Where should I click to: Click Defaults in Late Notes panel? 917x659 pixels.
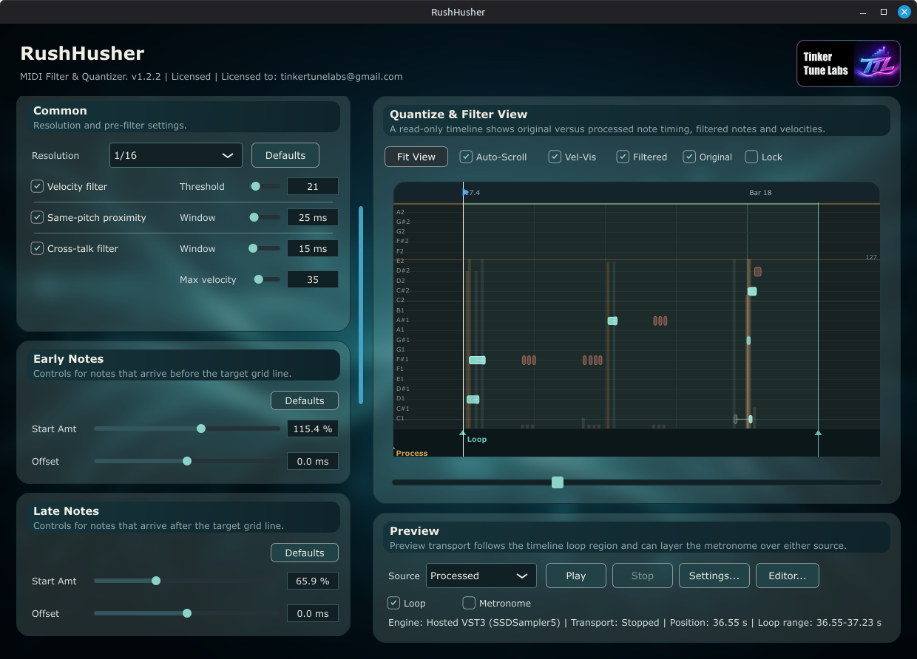click(x=305, y=553)
